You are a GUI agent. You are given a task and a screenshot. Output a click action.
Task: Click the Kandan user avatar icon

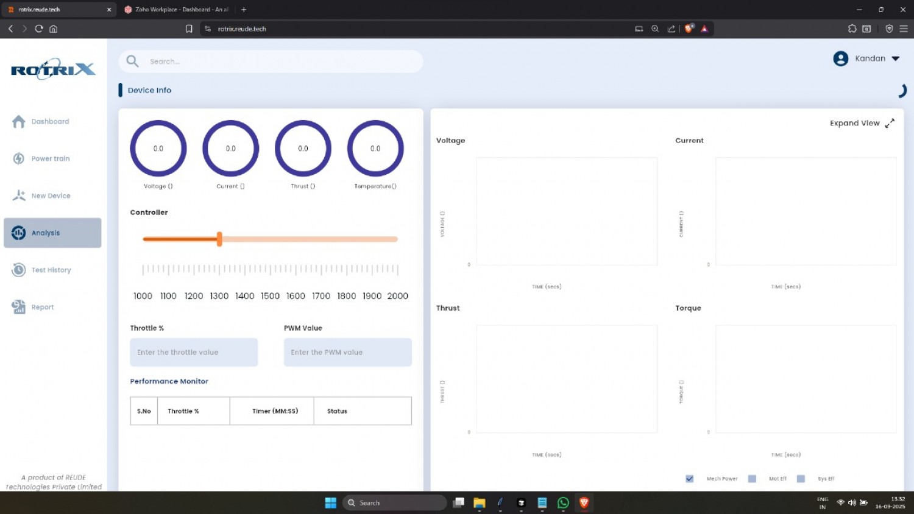[841, 58]
